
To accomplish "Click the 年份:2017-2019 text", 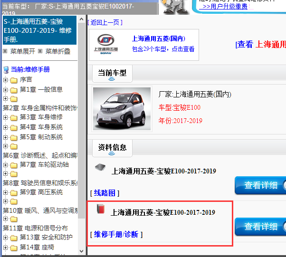I will [181, 121].
